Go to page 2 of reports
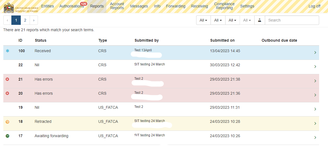Viewport: 328px width, 146px height. 25,20
